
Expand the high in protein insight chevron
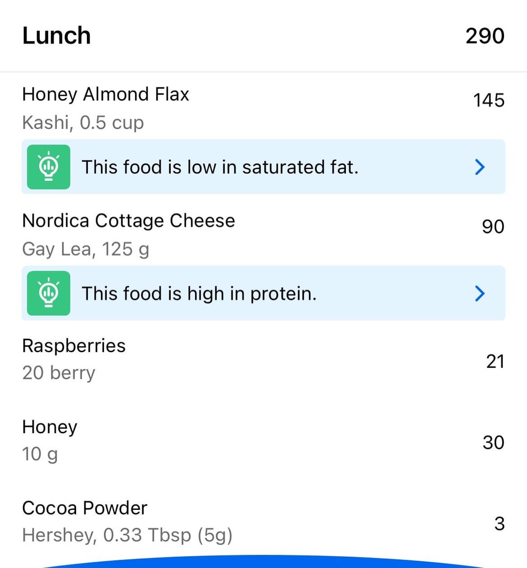(x=480, y=294)
